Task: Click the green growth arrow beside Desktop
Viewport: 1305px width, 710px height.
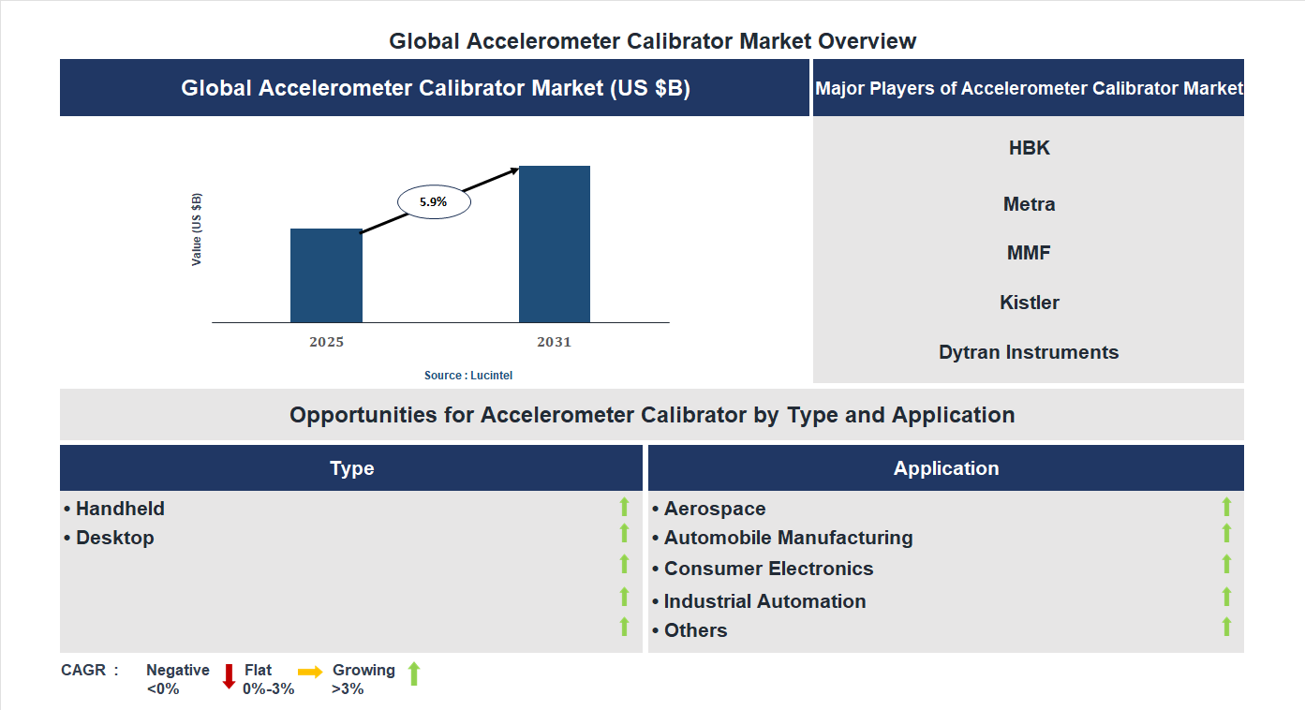Action: 625,536
